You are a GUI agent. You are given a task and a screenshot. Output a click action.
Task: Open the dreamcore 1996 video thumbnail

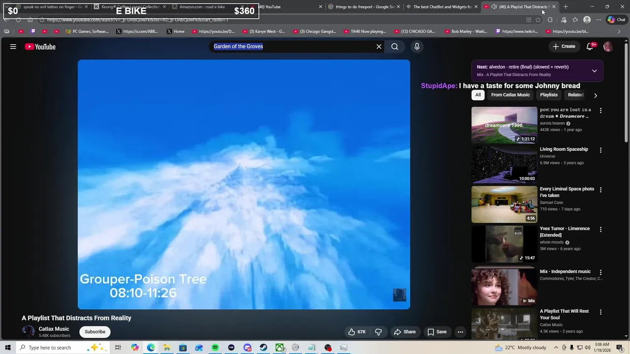pos(504,125)
